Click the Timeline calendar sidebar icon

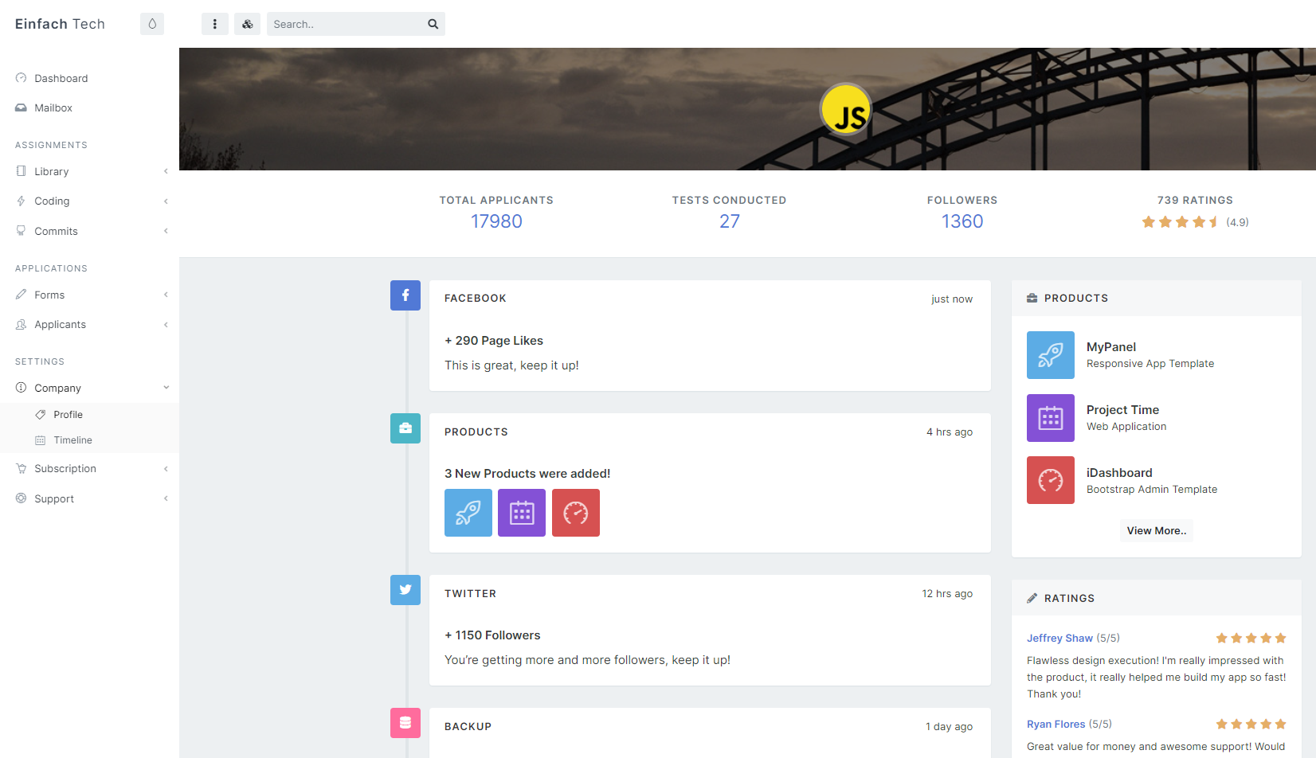[41, 440]
